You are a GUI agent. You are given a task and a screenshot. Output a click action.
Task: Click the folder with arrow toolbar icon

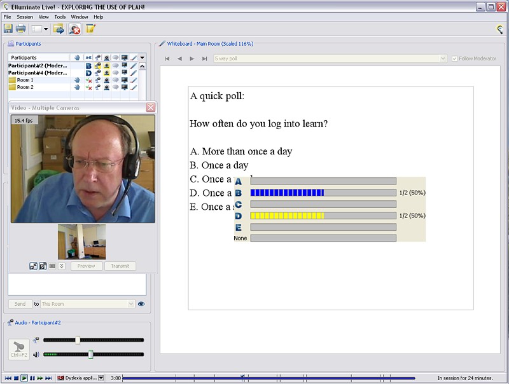pyautogui.click(x=59, y=29)
